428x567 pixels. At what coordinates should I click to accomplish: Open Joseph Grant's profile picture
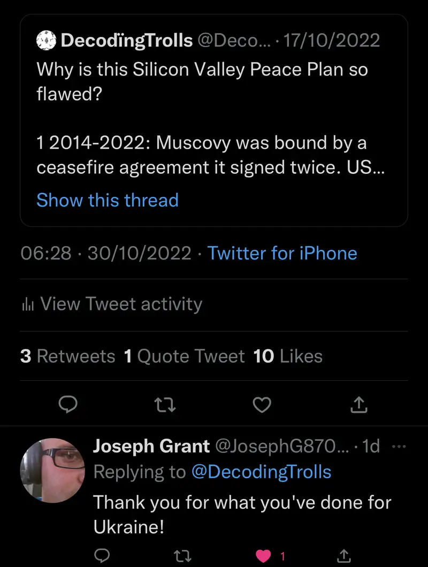coord(52,470)
